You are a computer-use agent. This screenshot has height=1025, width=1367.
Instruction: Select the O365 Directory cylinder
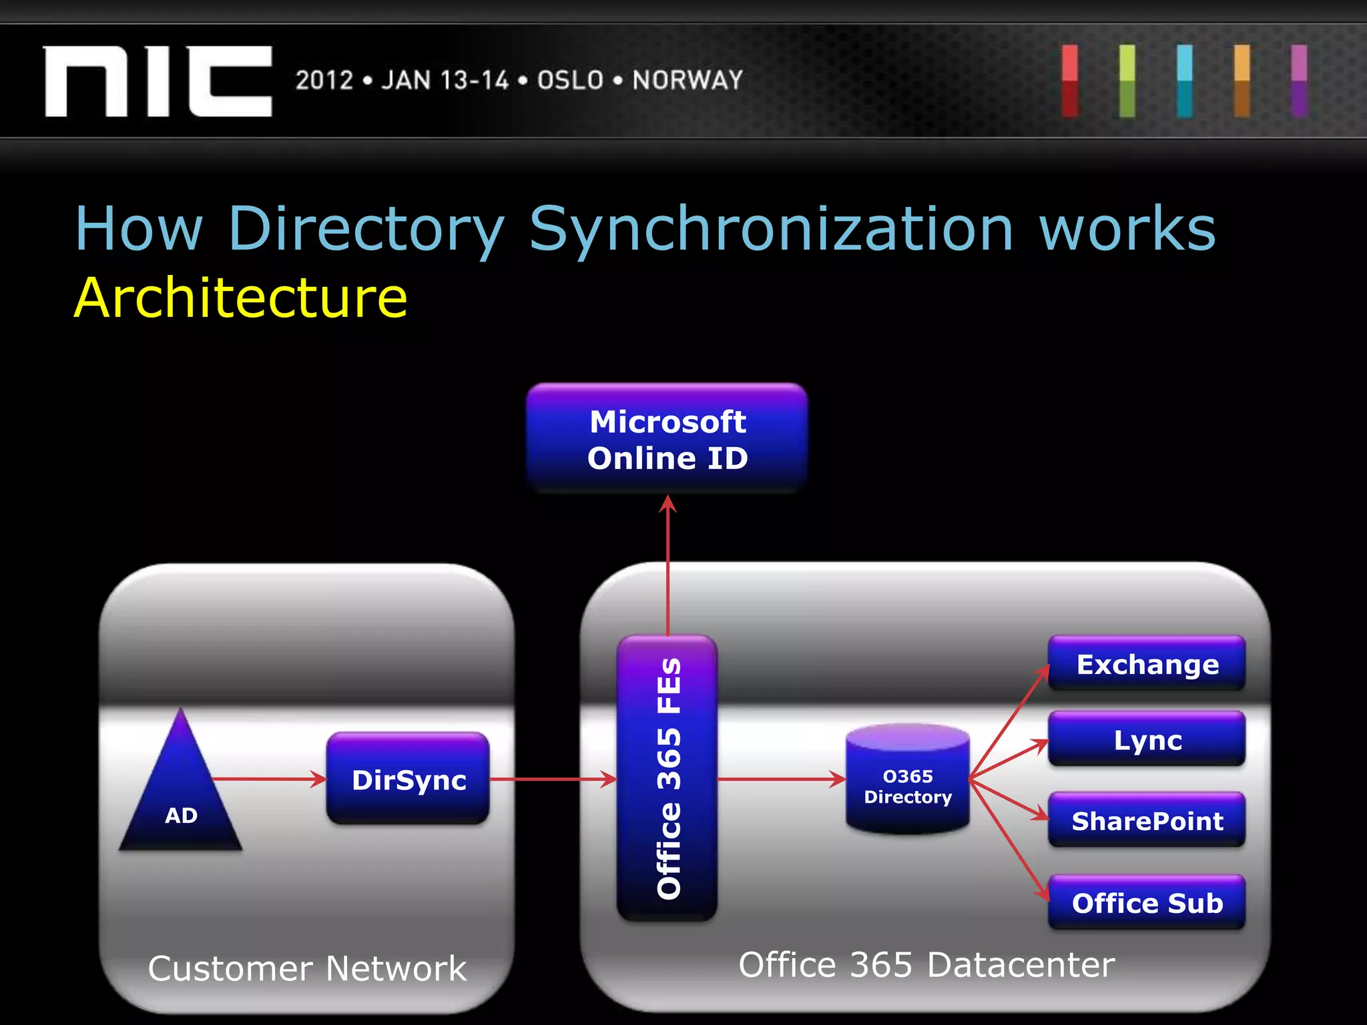[907, 779]
